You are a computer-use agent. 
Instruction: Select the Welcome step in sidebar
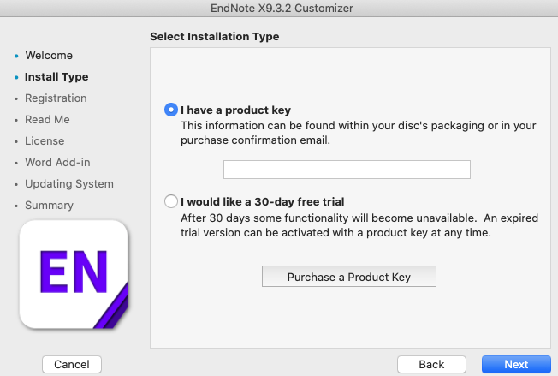(49, 55)
